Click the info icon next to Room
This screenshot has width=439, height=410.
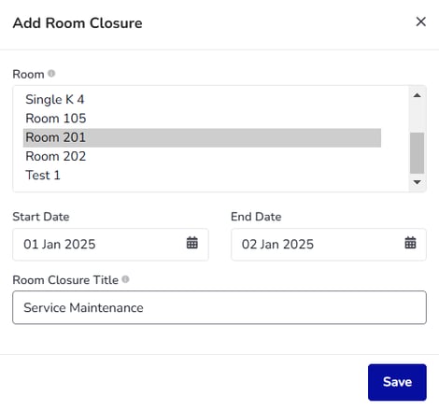(51, 74)
